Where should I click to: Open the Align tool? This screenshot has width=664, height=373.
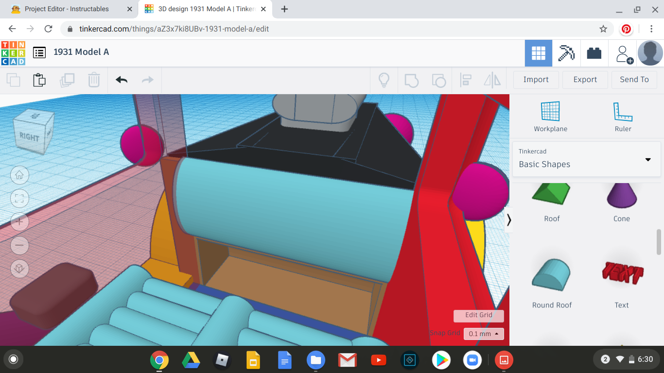click(x=466, y=80)
